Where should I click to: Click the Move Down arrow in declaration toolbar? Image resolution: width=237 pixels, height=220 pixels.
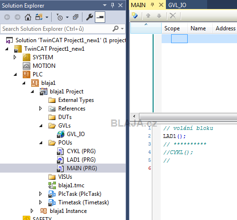coord(159,16)
